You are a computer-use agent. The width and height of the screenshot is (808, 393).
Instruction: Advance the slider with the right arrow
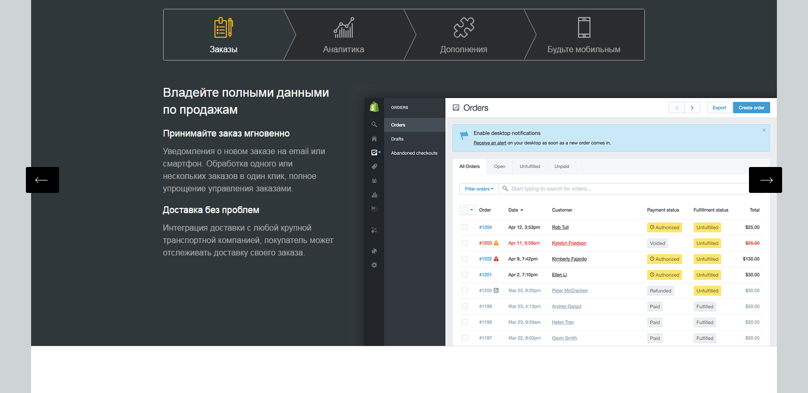pyautogui.click(x=766, y=180)
